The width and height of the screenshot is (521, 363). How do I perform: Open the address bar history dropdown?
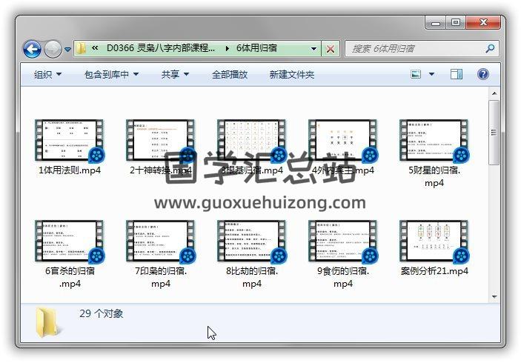click(x=313, y=49)
